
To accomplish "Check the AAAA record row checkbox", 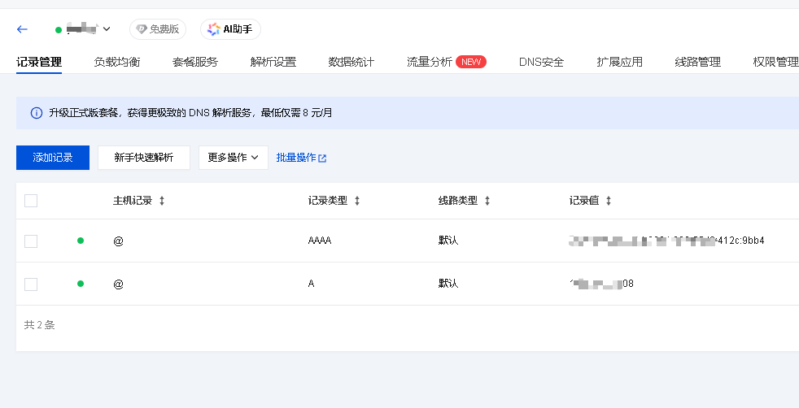I will (x=31, y=241).
